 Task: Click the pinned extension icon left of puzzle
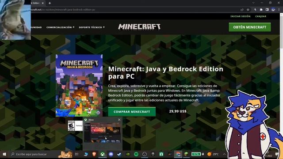255,10
